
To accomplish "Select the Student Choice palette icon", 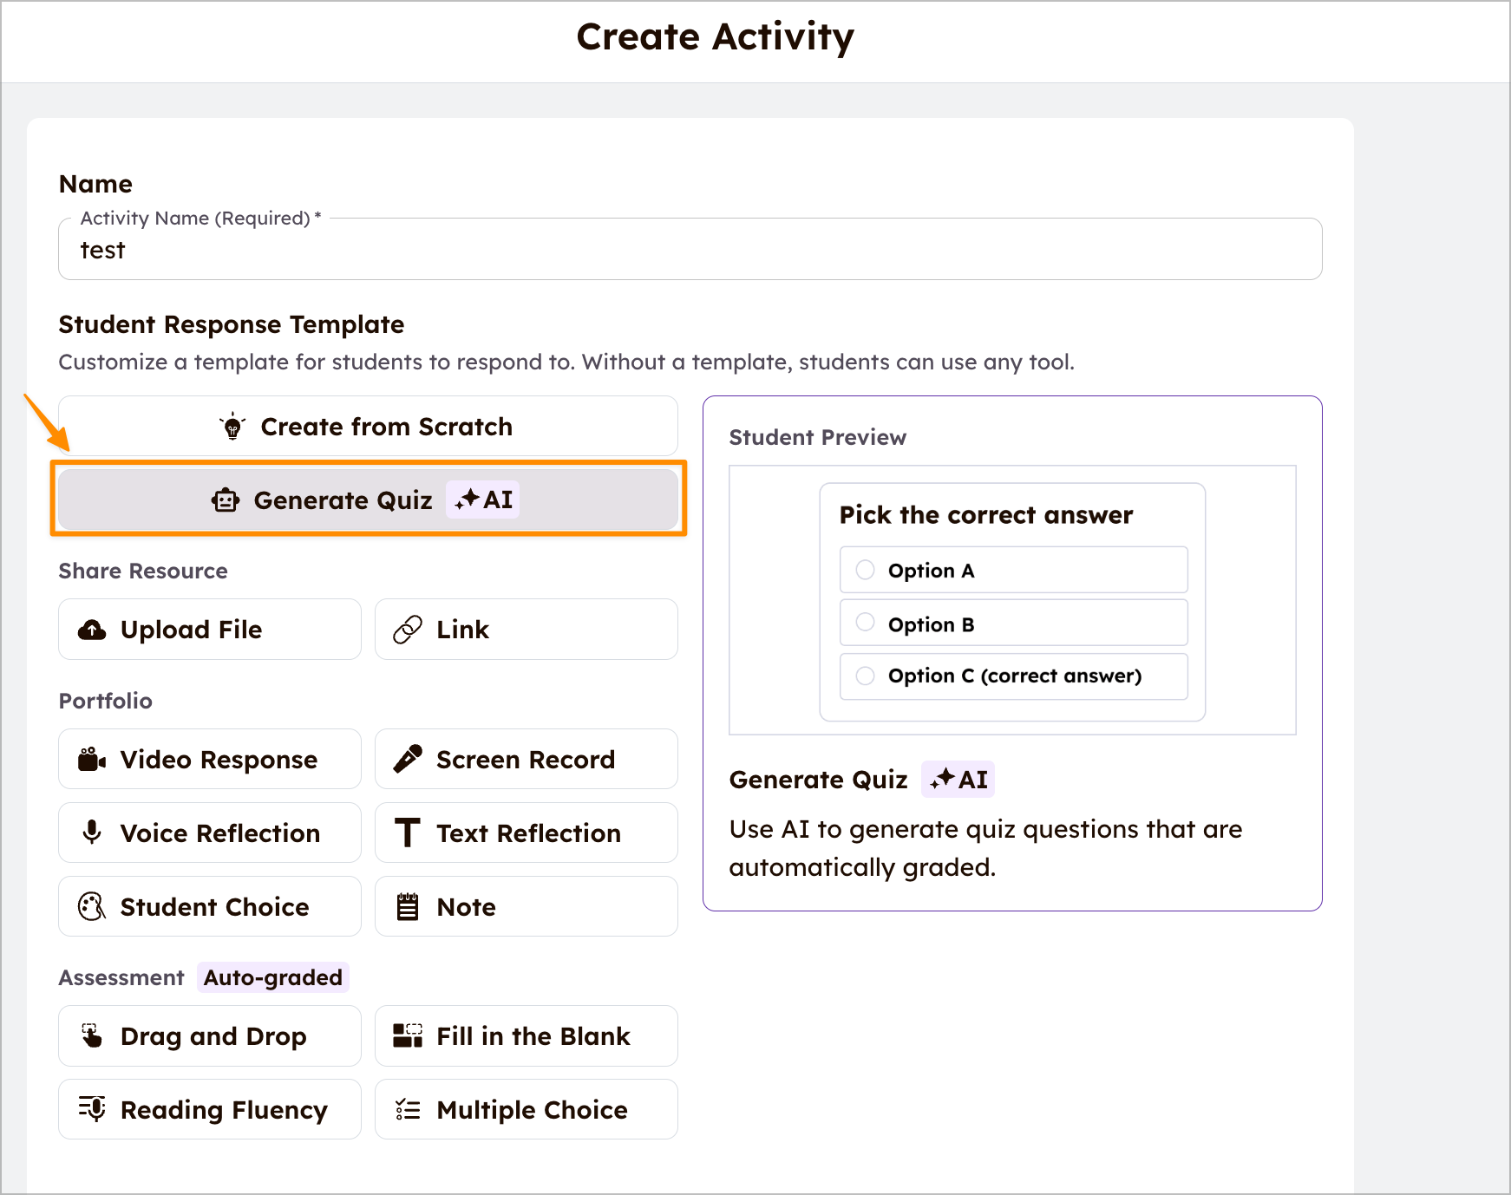I will pyautogui.click(x=90, y=906).
